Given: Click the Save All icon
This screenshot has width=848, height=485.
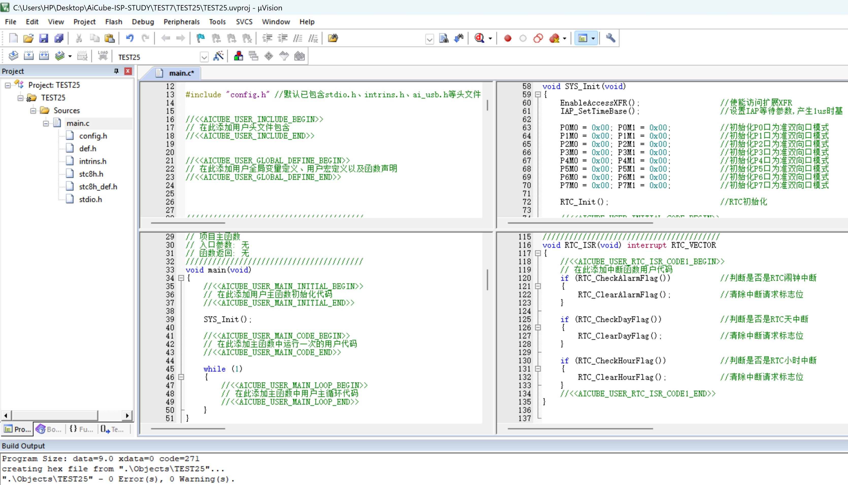Looking at the screenshot, I should click(59, 38).
